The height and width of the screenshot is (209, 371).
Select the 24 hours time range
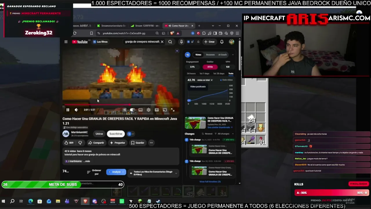point(191,73)
